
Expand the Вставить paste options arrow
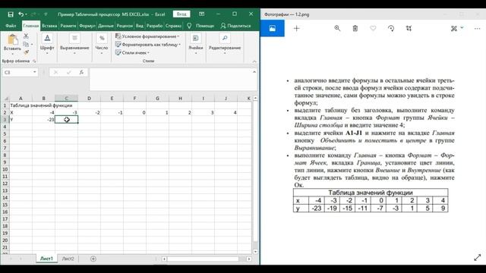pyautogui.click(x=12, y=53)
